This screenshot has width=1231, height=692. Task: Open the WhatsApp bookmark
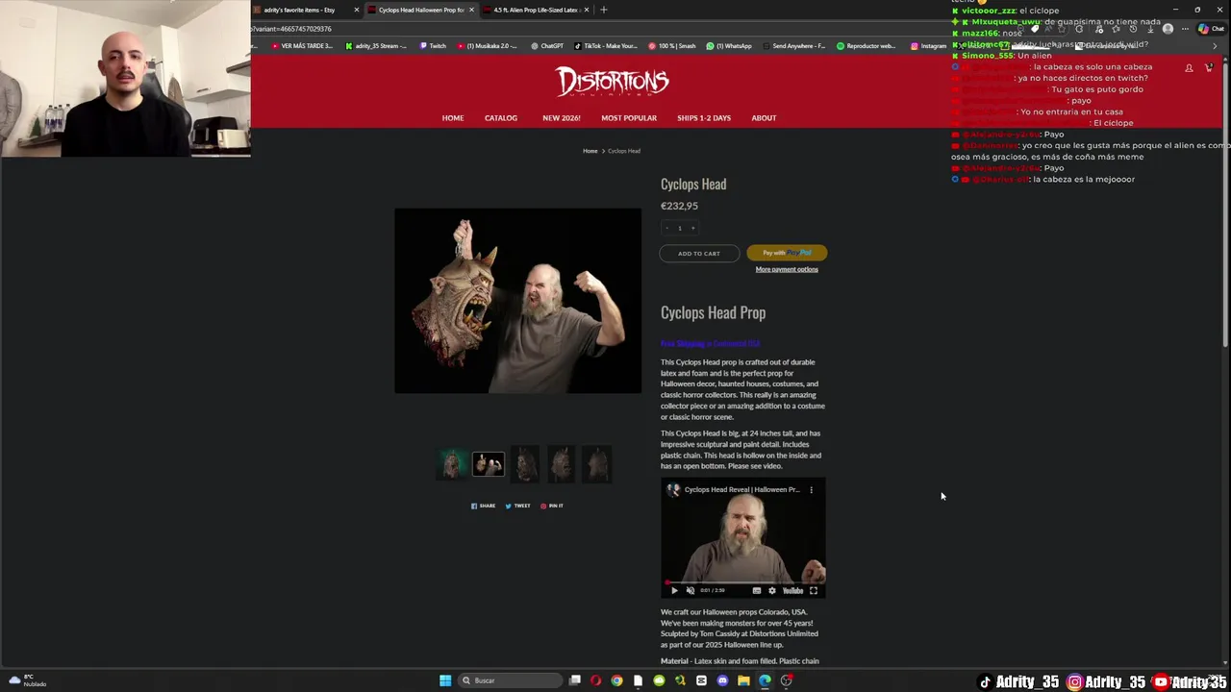[x=729, y=46]
